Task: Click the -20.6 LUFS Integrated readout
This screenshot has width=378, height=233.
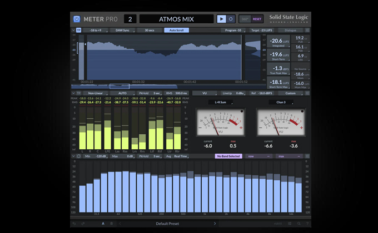Action: (x=278, y=42)
